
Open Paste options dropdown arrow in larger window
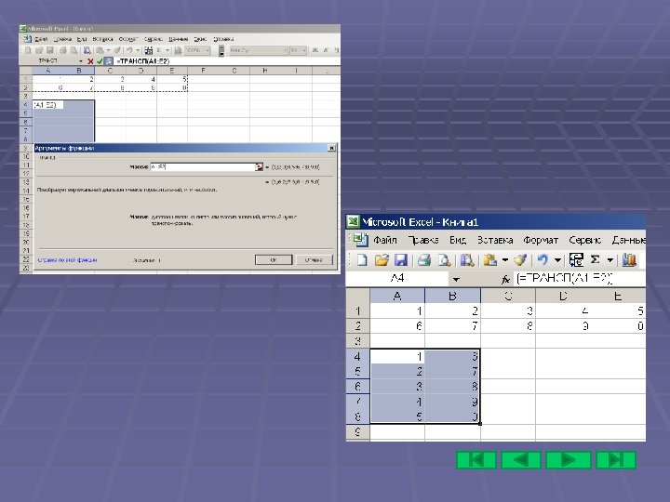click(505, 260)
